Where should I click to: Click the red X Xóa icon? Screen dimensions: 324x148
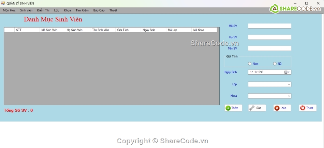pos(277,108)
